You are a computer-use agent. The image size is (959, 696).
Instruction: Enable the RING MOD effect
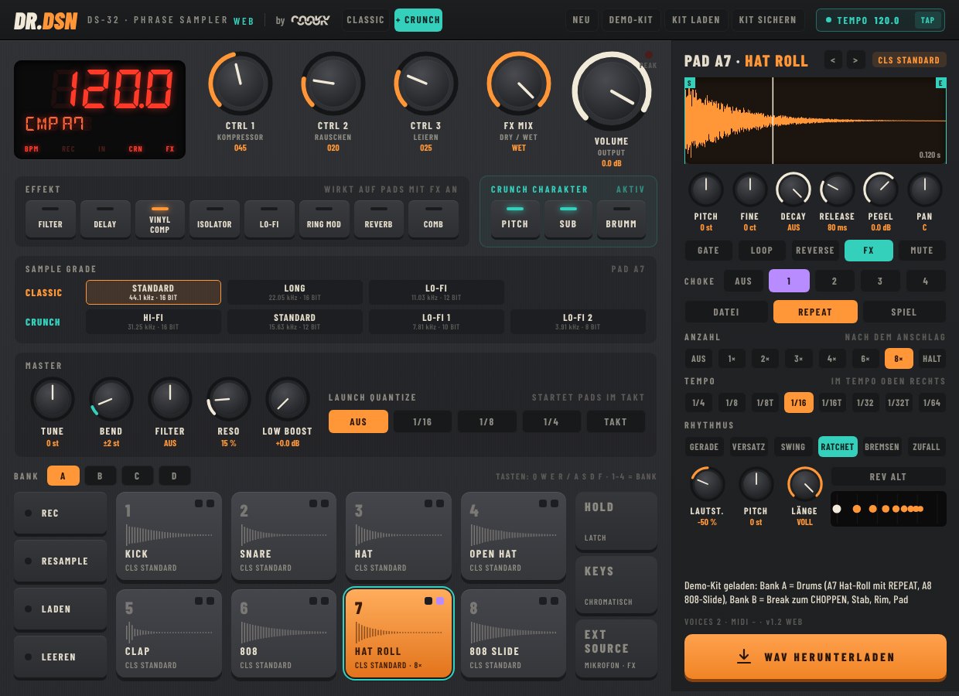324,220
